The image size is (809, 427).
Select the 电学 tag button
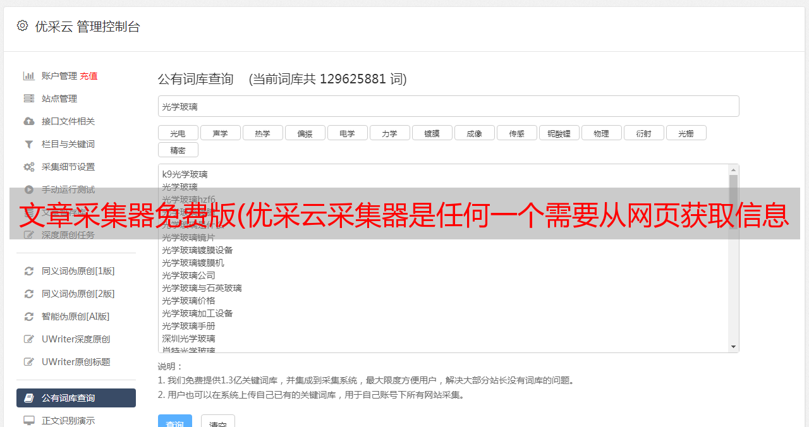click(x=347, y=133)
